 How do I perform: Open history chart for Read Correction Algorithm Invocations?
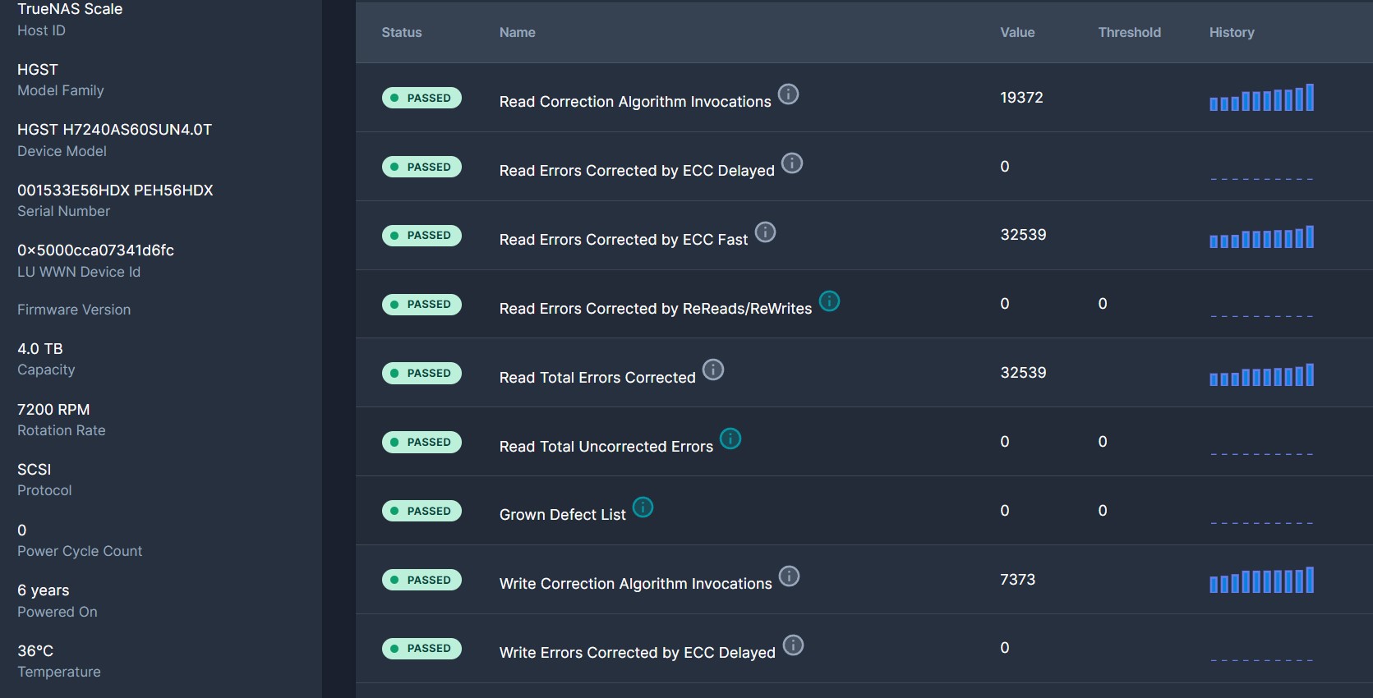(1261, 98)
